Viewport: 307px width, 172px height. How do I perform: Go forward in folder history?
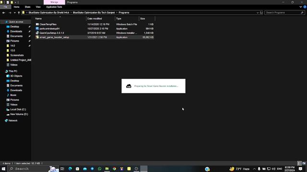(x=10, y=13)
